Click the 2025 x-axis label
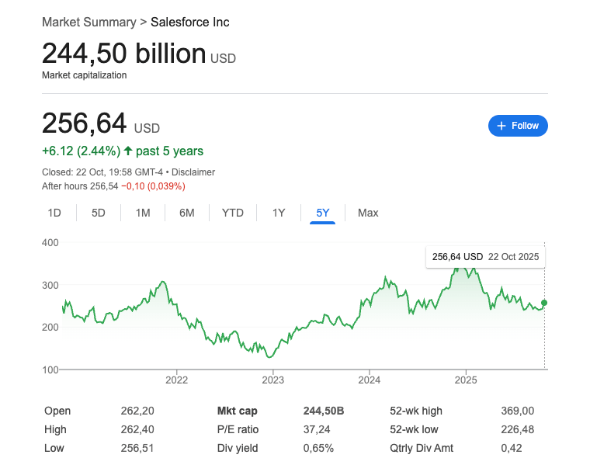The image size is (590, 465). click(466, 380)
